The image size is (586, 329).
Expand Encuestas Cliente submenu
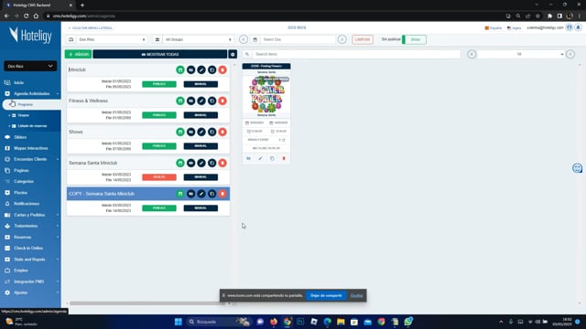tap(30, 159)
